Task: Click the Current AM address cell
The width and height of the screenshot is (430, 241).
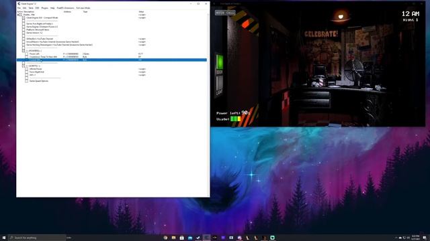Action: pyautogui.click(x=71, y=60)
